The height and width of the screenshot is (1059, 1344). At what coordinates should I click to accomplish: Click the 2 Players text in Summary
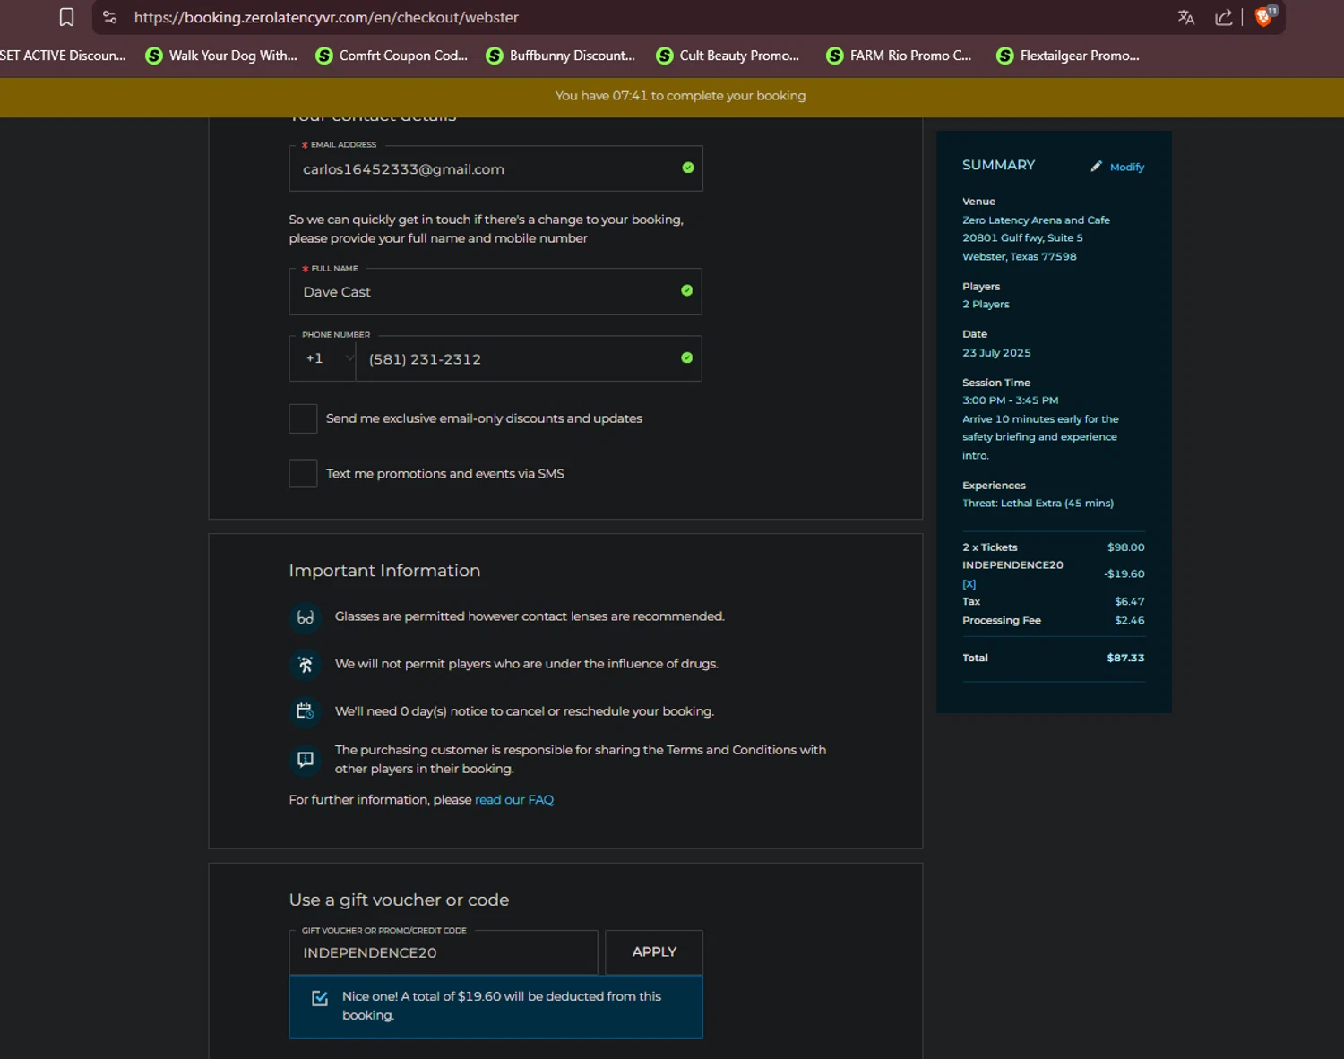coord(986,305)
